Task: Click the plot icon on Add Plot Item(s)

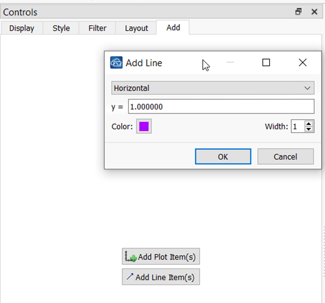Action: coord(131,257)
